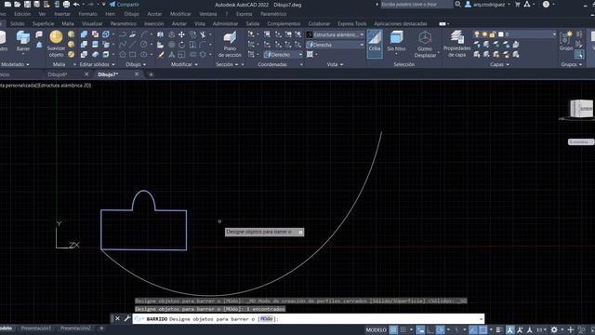The width and height of the screenshot is (595, 335).
Task: Click the Open folder quick access icon
Action: (x=18, y=4)
